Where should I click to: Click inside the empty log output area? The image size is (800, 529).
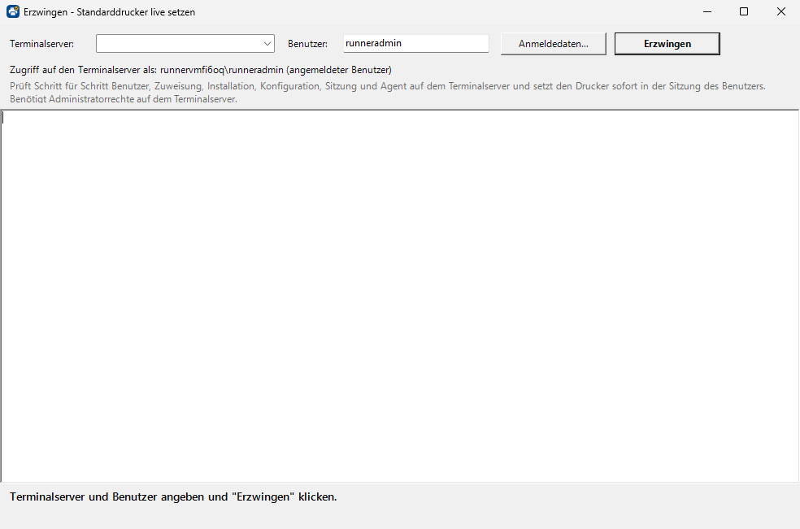coord(399,296)
